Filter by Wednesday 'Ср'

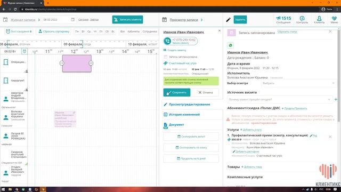[89, 31]
